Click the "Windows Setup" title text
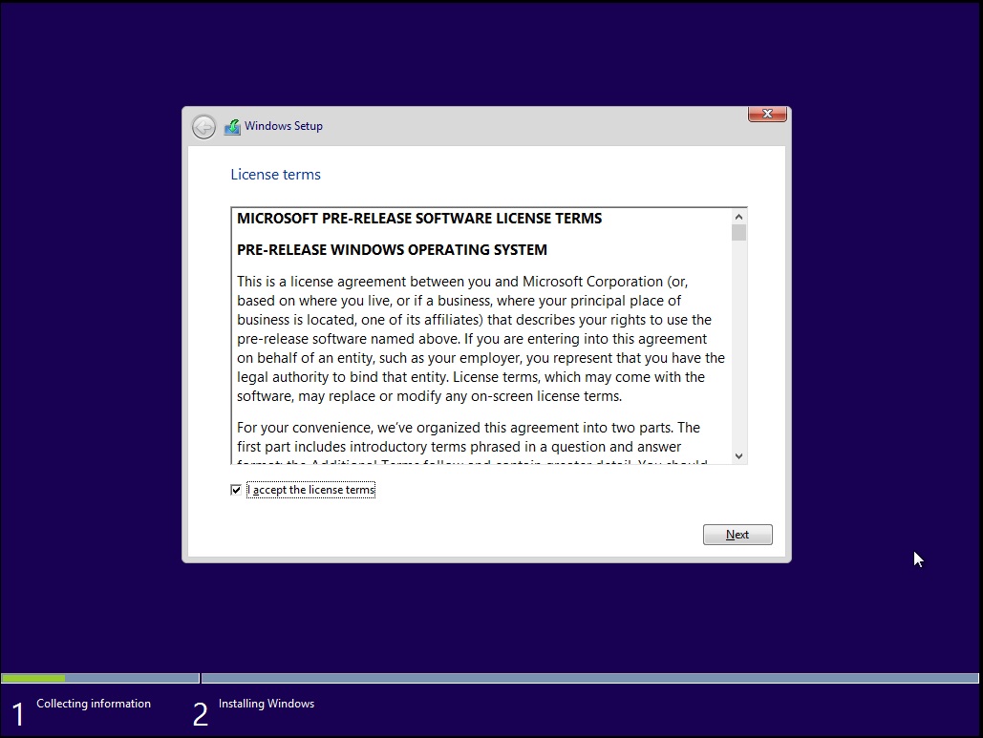The image size is (983, 738). (284, 126)
